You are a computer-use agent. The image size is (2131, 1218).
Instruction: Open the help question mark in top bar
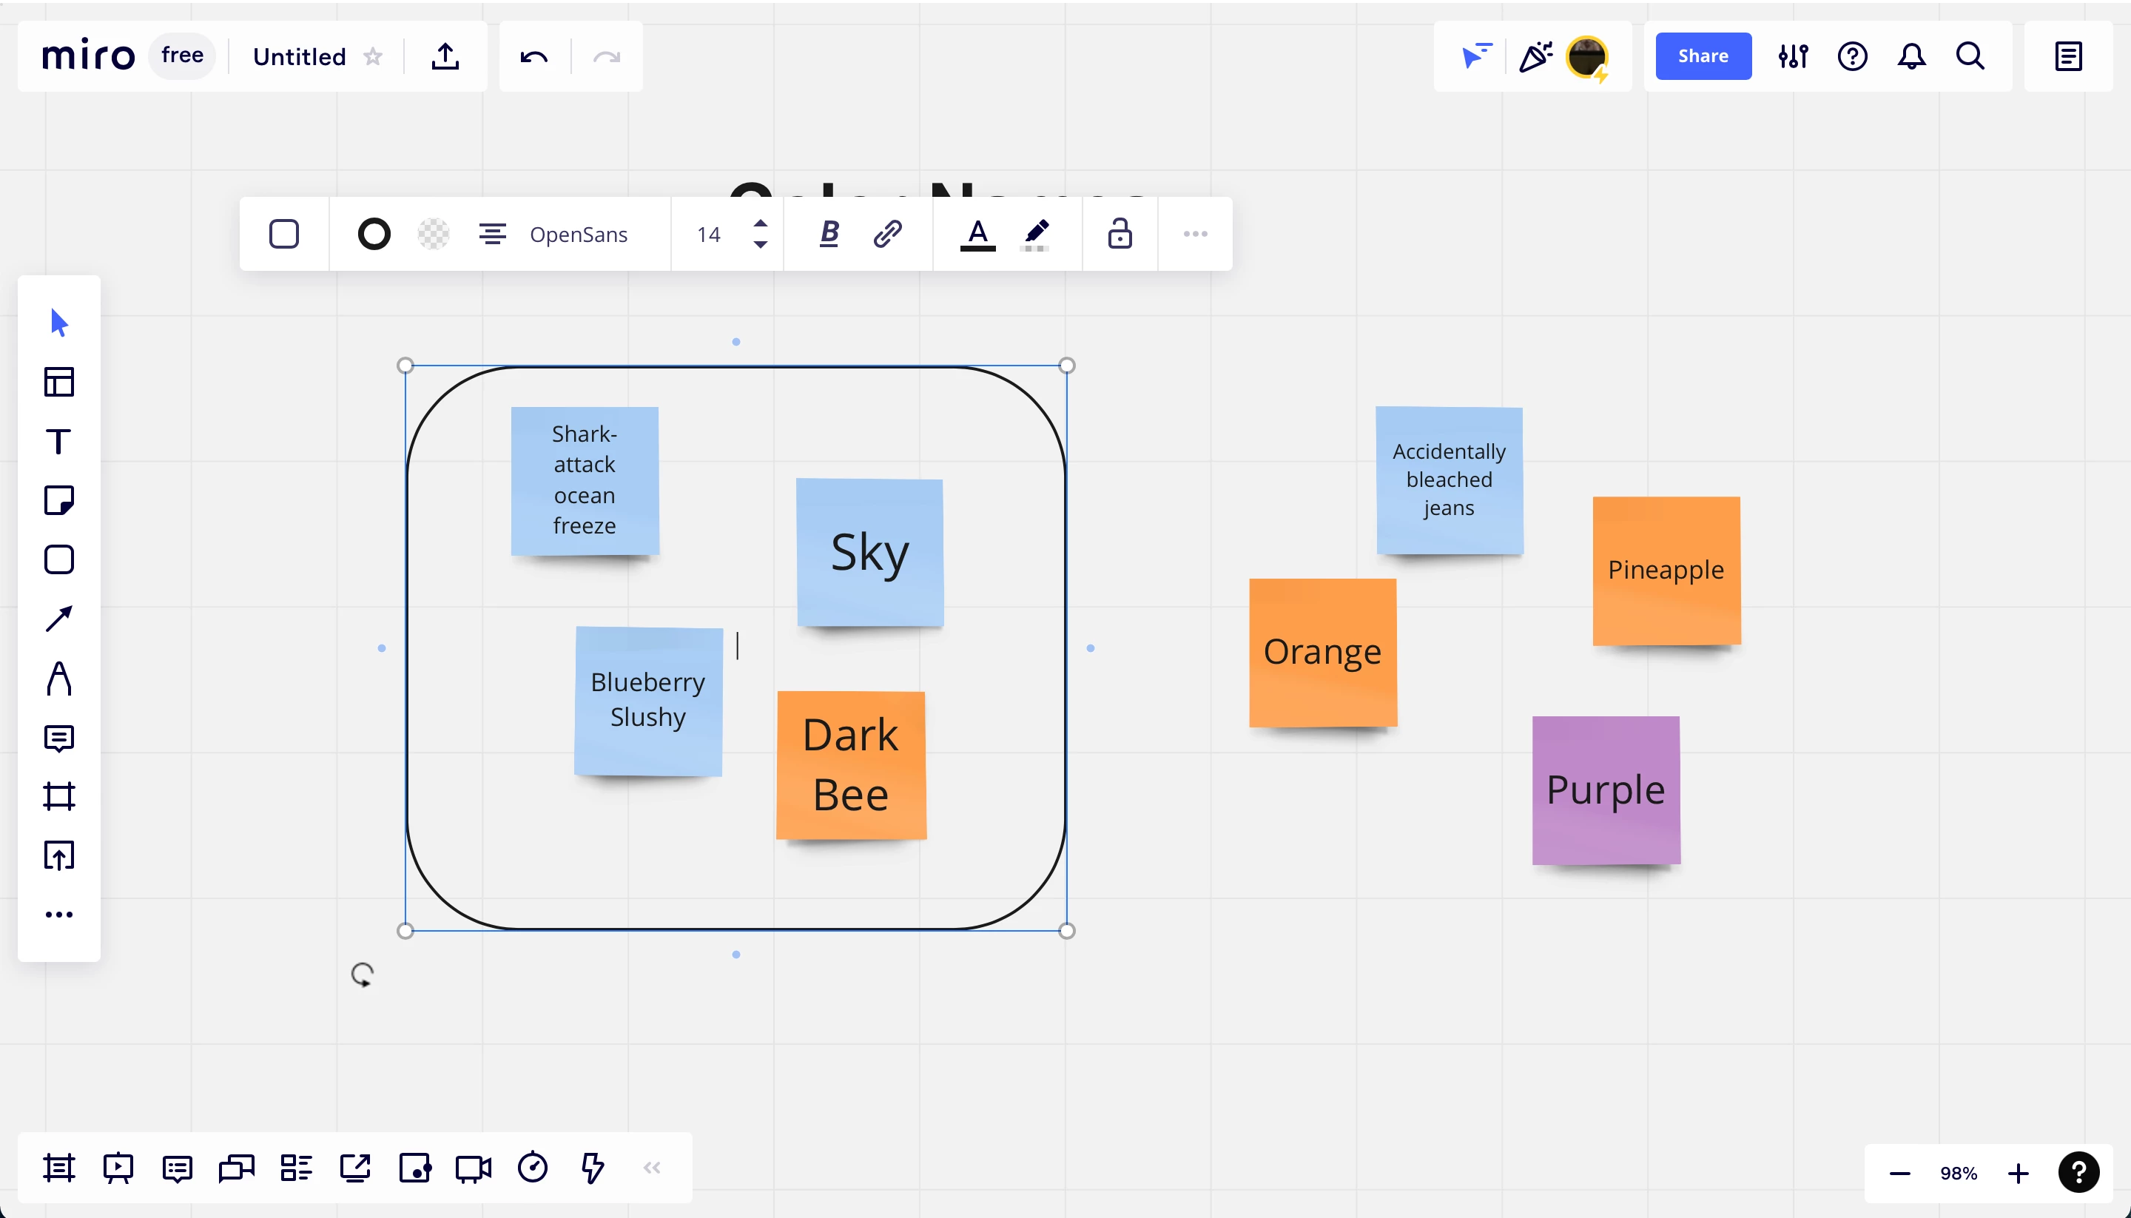(1853, 56)
